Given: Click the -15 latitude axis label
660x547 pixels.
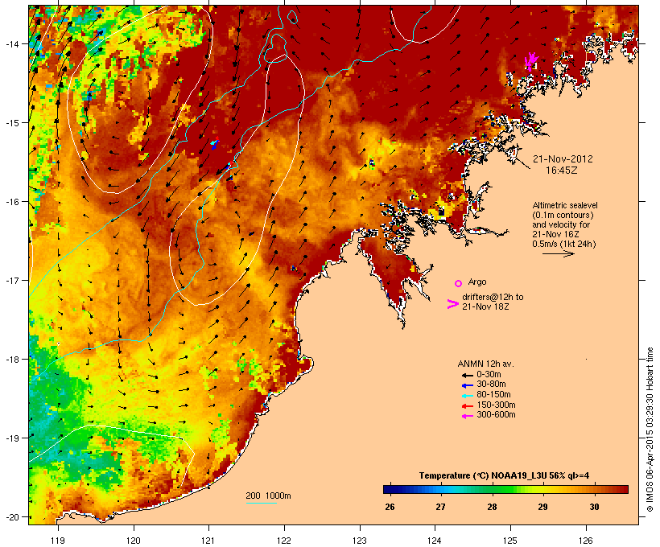Looking at the screenshot, I should [x=11, y=123].
